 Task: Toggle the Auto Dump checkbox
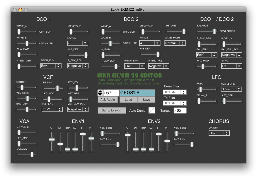pyautogui.click(x=152, y=110)
